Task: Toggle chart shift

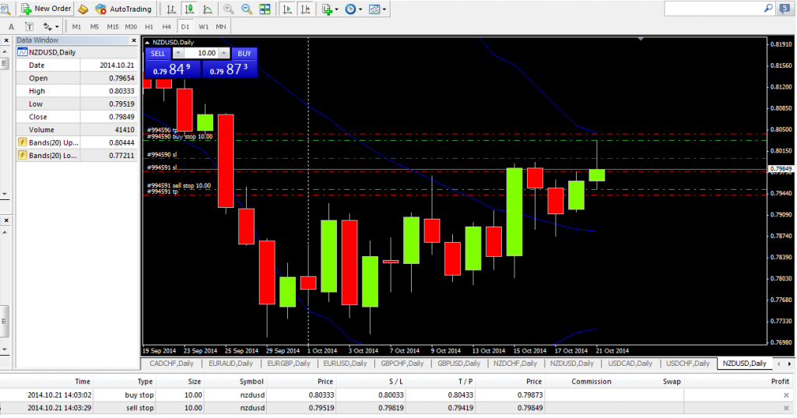Action: pyautogui.click(x=305, y=9)
